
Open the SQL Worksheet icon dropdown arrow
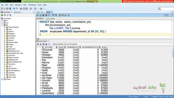pyautogui.click(x=43, y=8)
